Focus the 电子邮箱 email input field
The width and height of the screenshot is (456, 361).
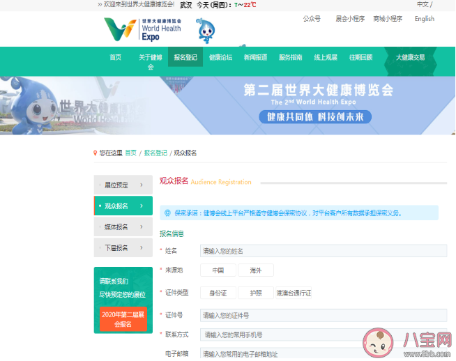coord(324,354)
